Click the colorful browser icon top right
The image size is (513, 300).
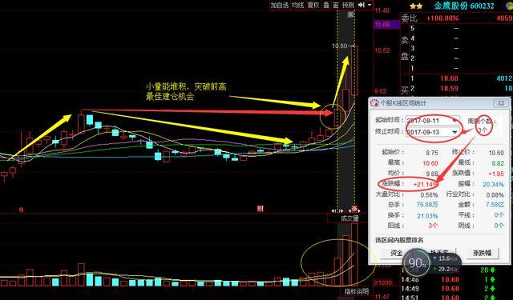[509, 6]
